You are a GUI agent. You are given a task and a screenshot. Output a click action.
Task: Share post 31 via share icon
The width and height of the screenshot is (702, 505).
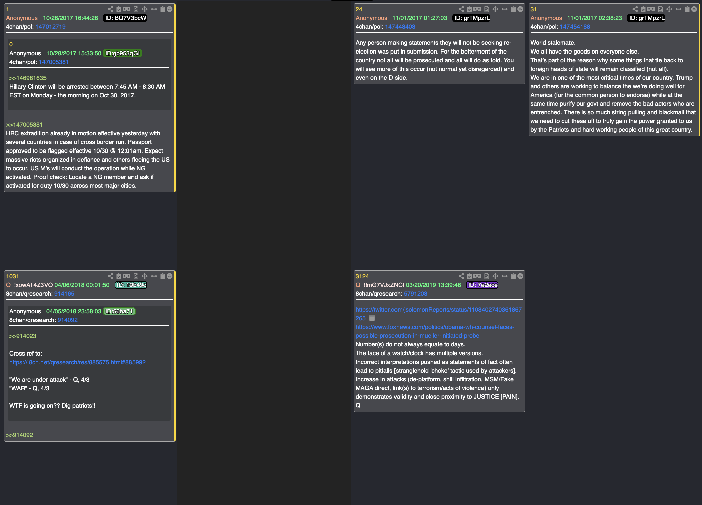635,9
